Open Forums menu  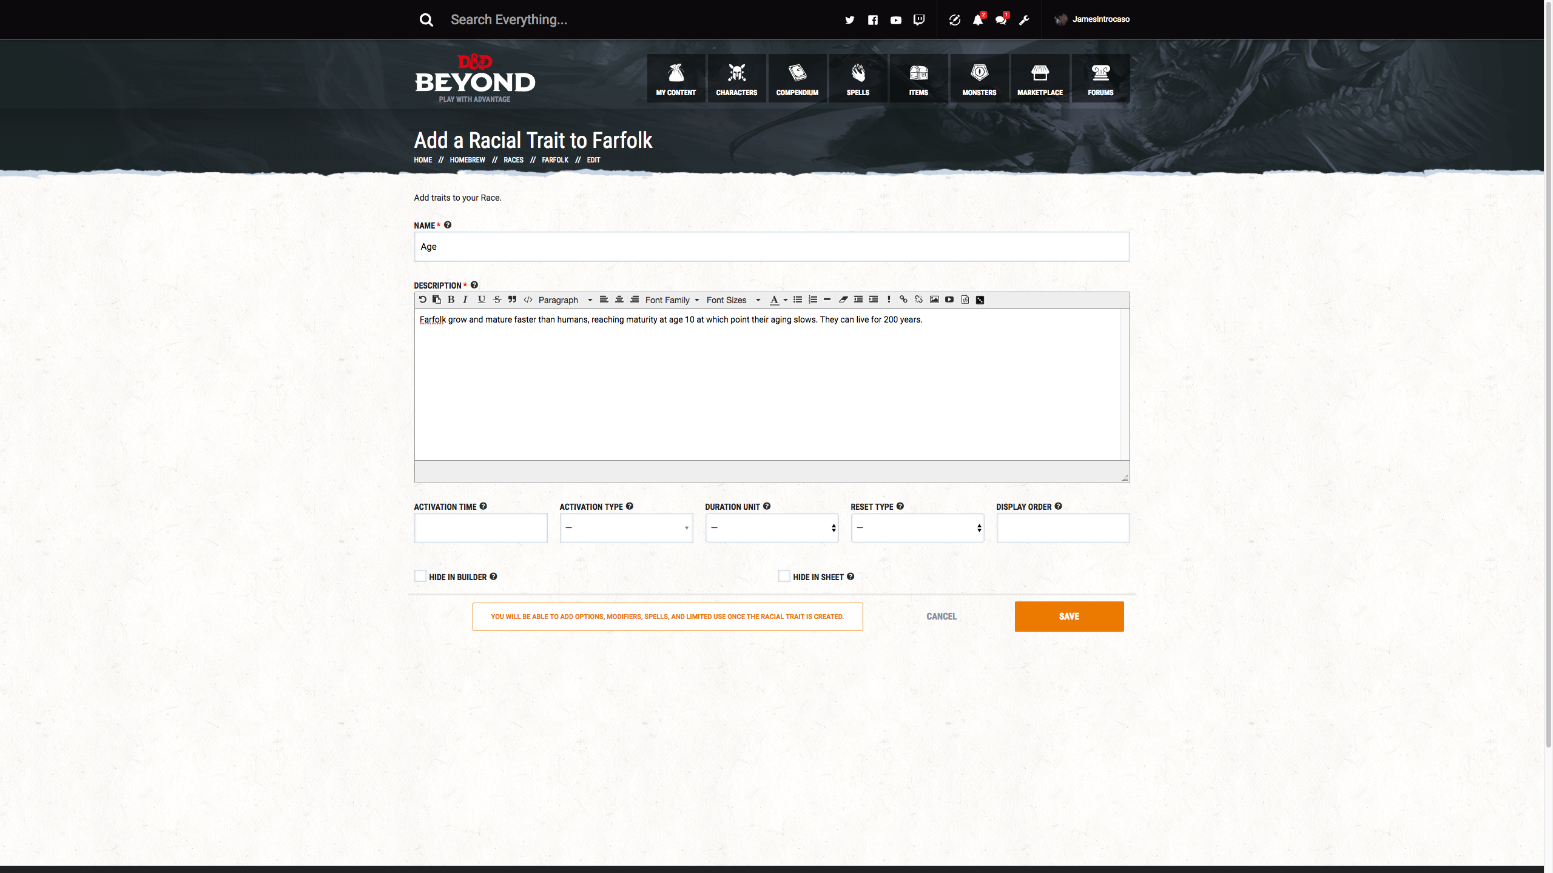[x=1100, y=78]
